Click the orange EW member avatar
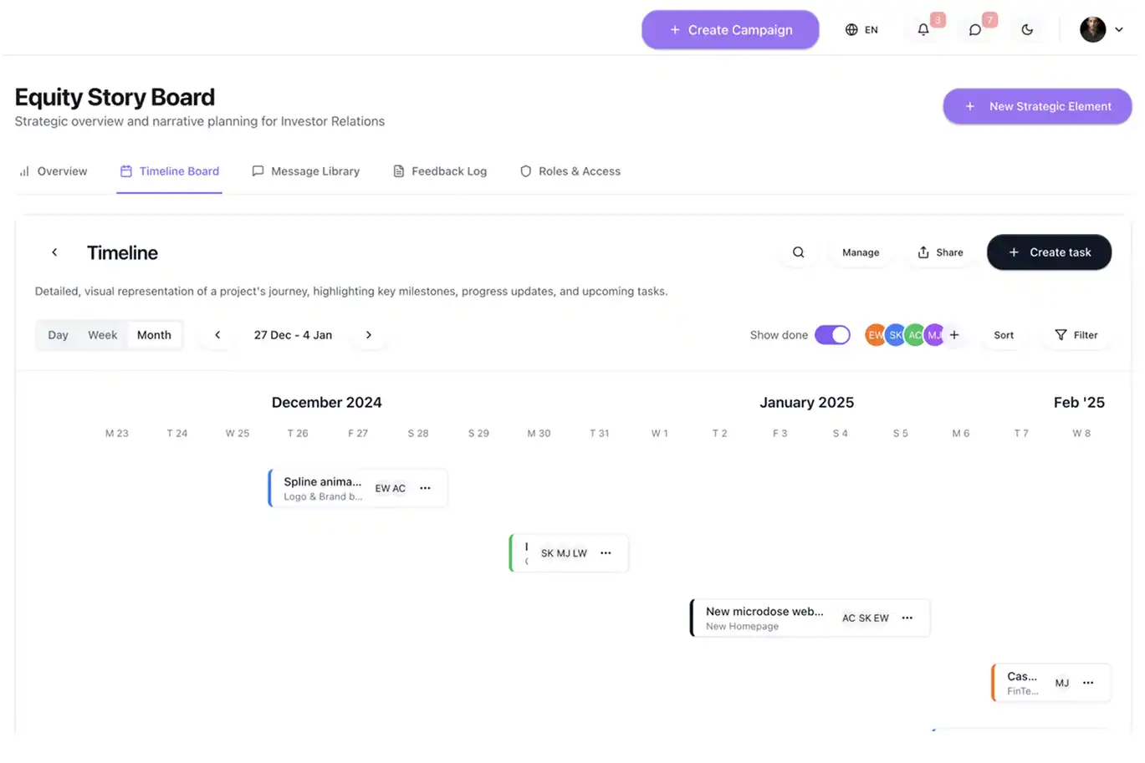The width and height of the screenshot is (1145, 763). click(x=874, y=335)
